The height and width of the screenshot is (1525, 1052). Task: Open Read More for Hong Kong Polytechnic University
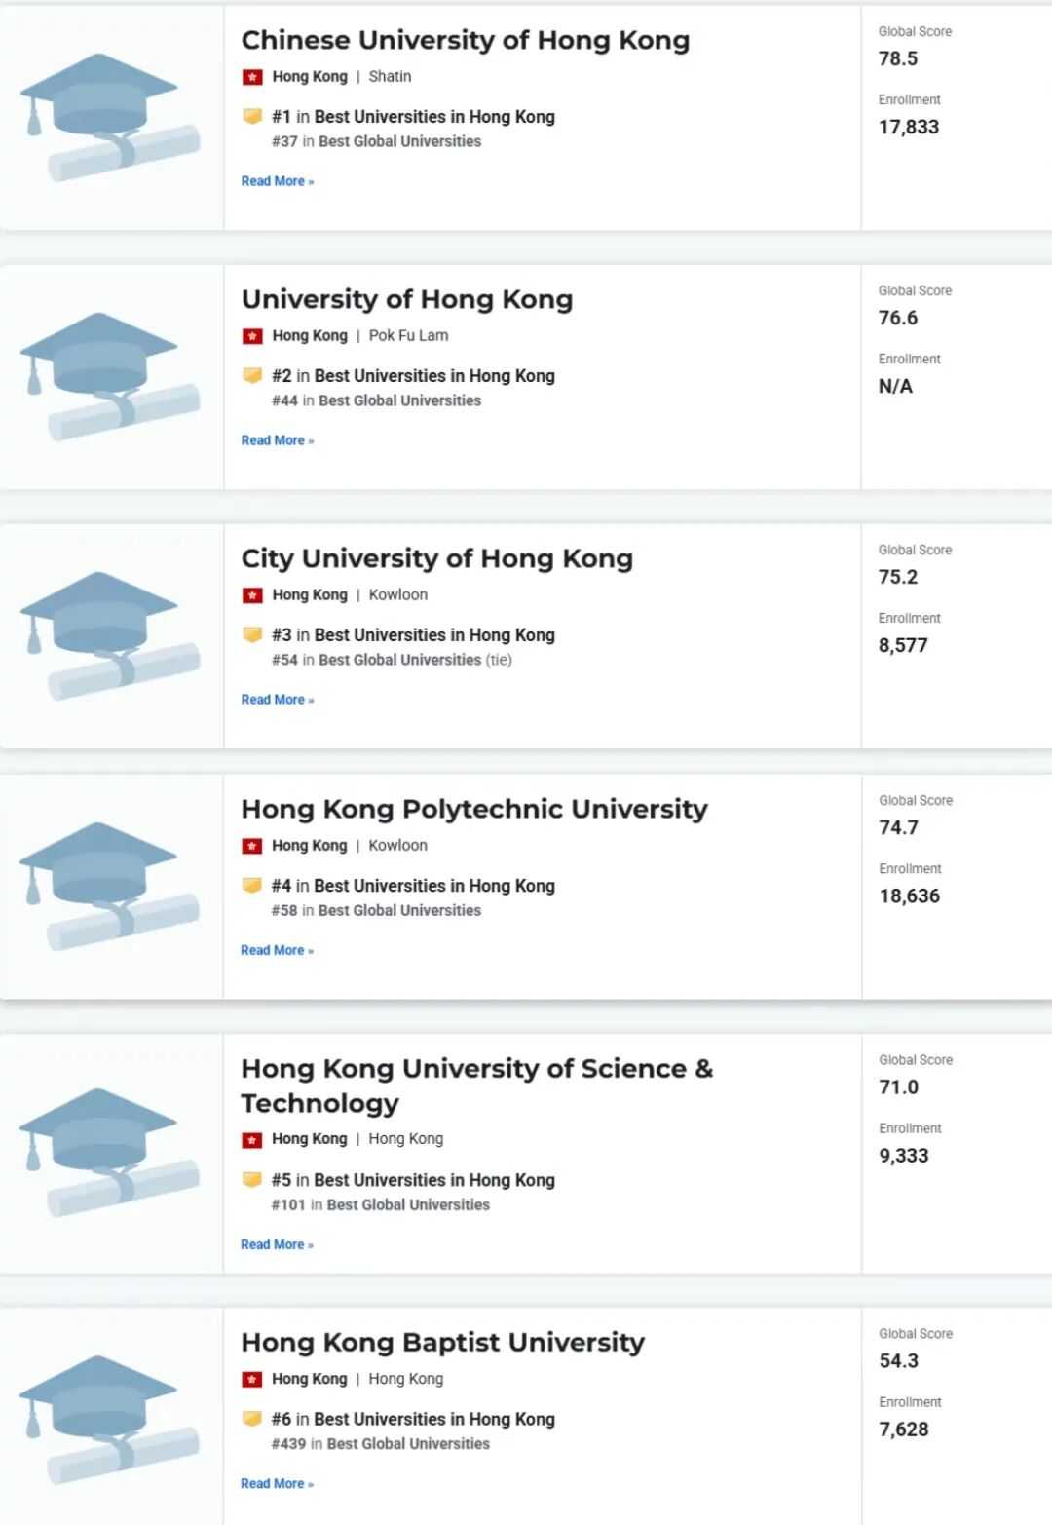(278, 950)
